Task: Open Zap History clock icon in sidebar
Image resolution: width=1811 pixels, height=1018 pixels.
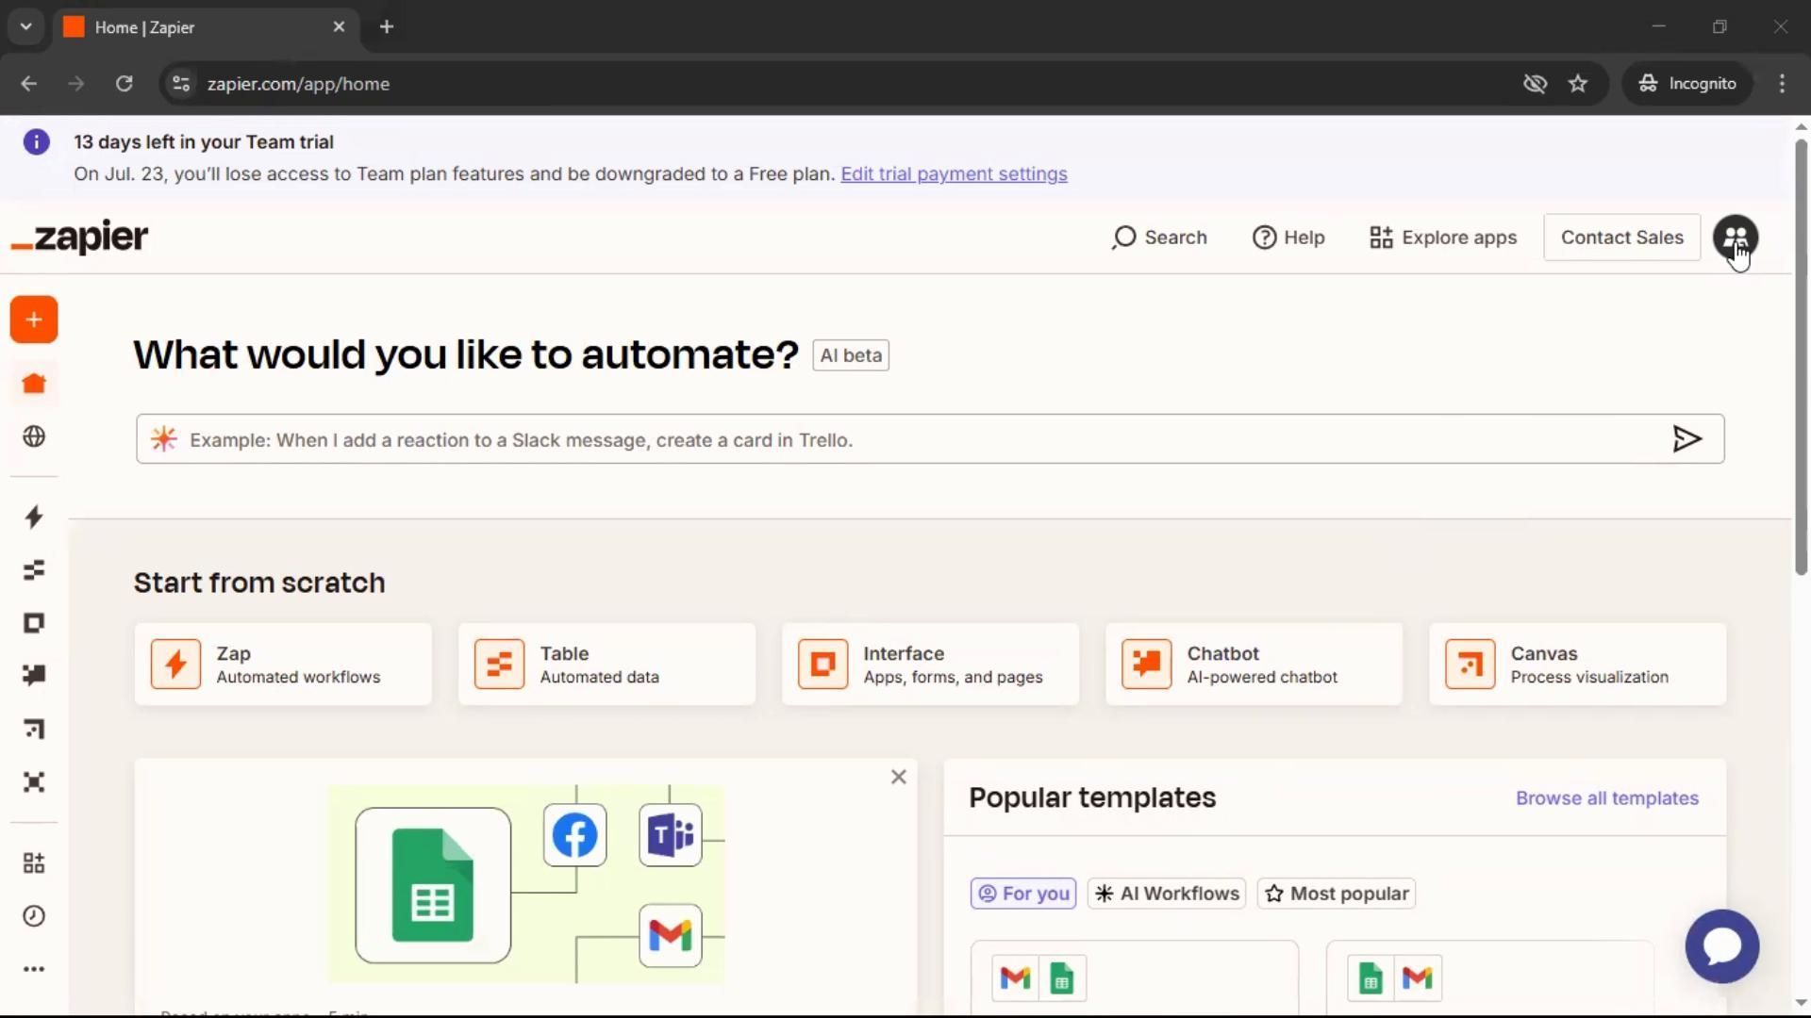Action: pos(34,916)
